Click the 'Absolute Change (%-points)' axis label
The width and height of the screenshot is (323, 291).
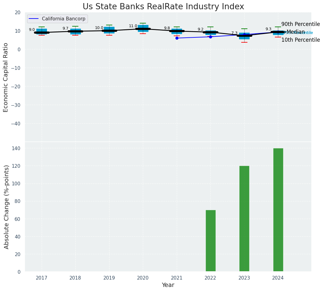point(7,207)
